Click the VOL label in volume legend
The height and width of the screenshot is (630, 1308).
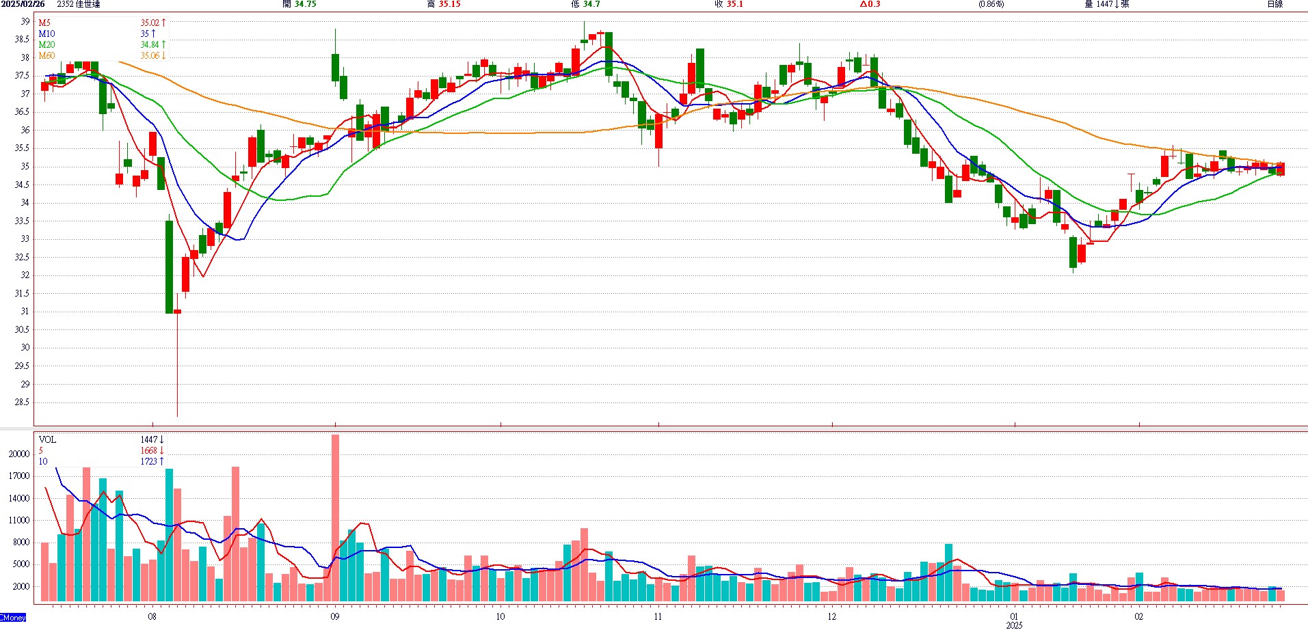(47, 439)
